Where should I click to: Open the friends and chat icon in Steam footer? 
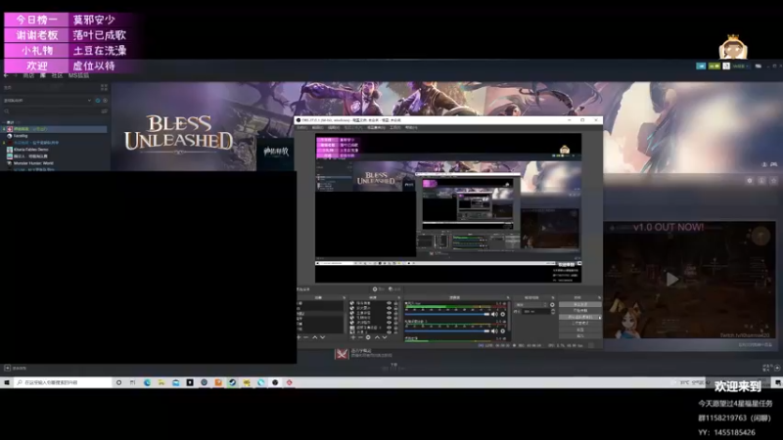point(777,369)
